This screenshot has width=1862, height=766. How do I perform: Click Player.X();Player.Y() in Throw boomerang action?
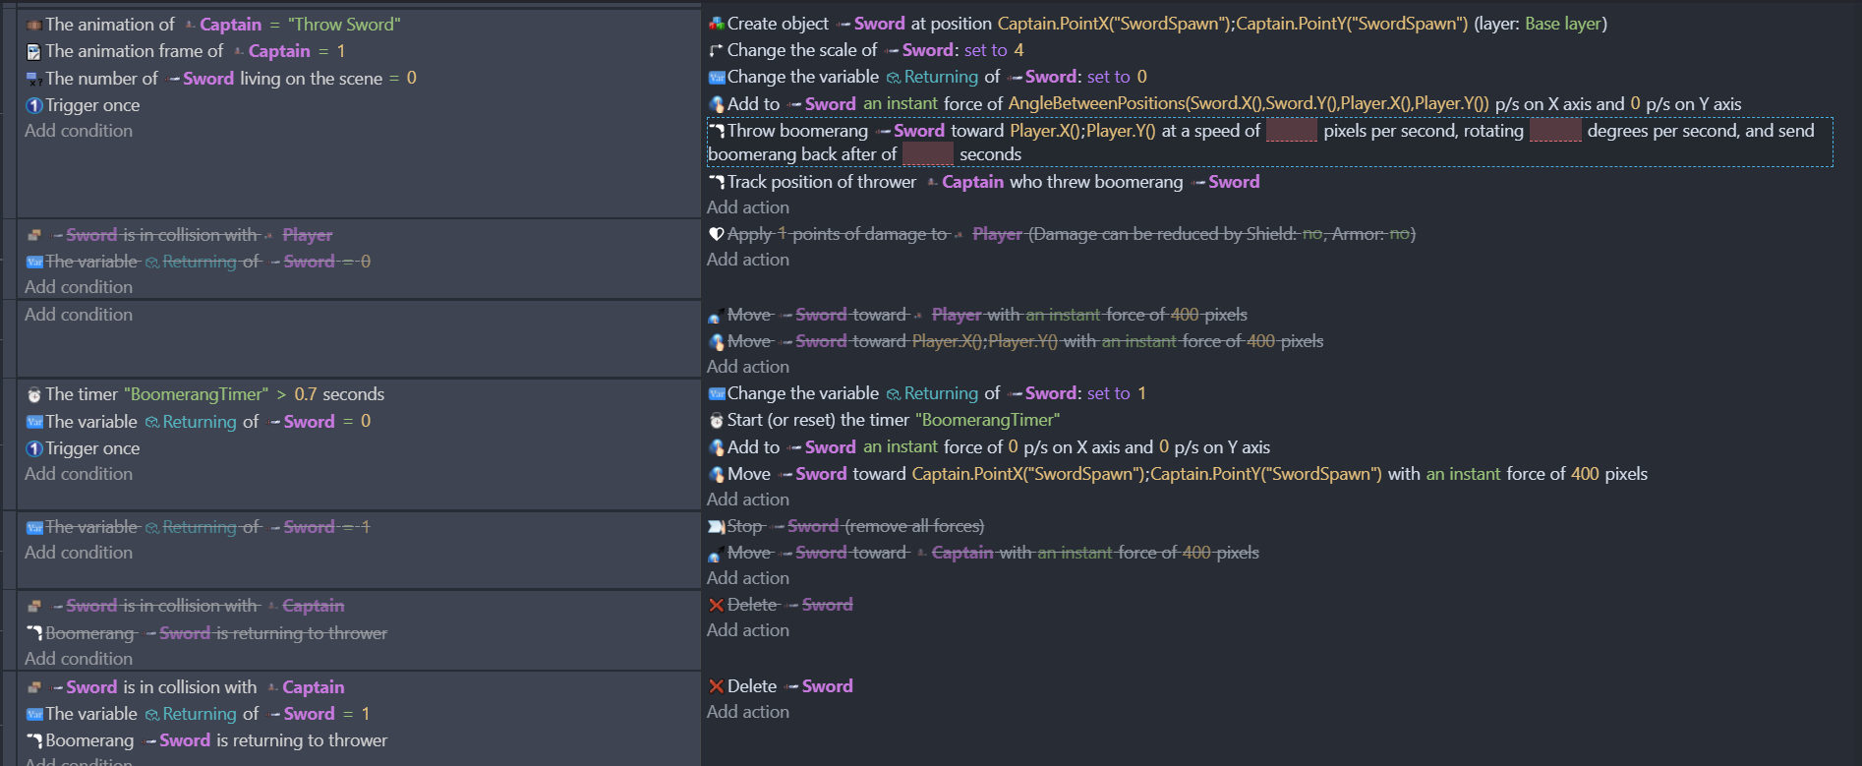point(1082,131)
